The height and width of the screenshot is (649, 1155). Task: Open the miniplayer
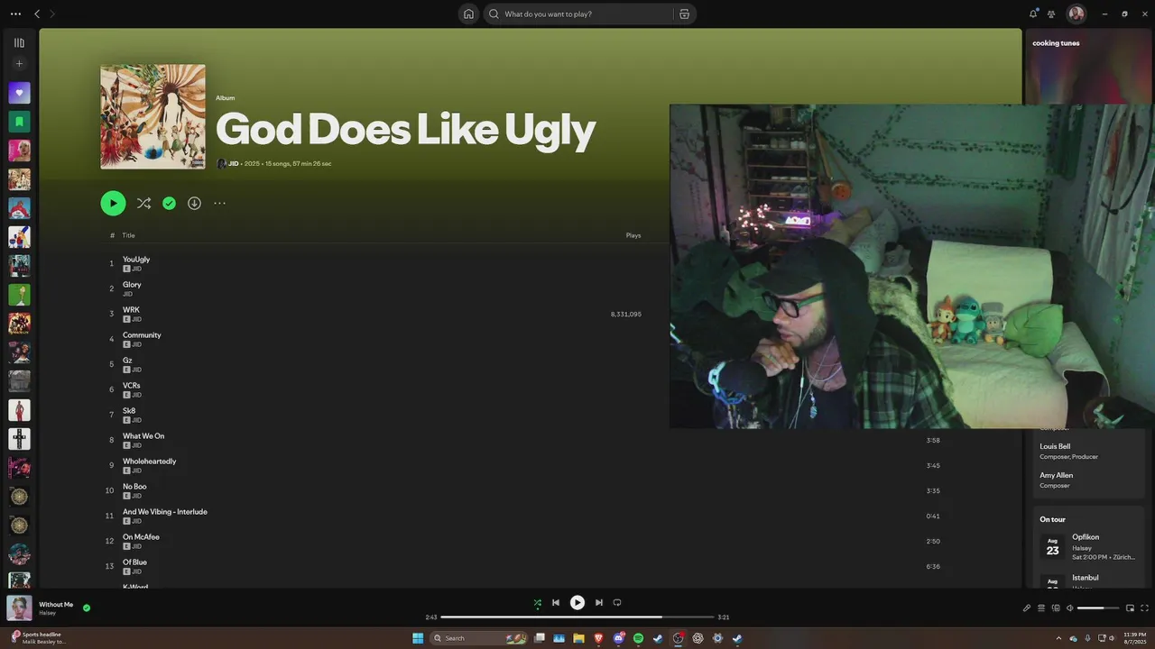[1131, 608]
